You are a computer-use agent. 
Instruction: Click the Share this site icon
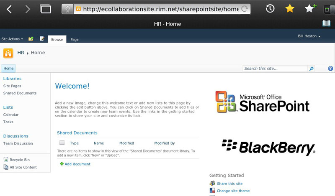212,183
